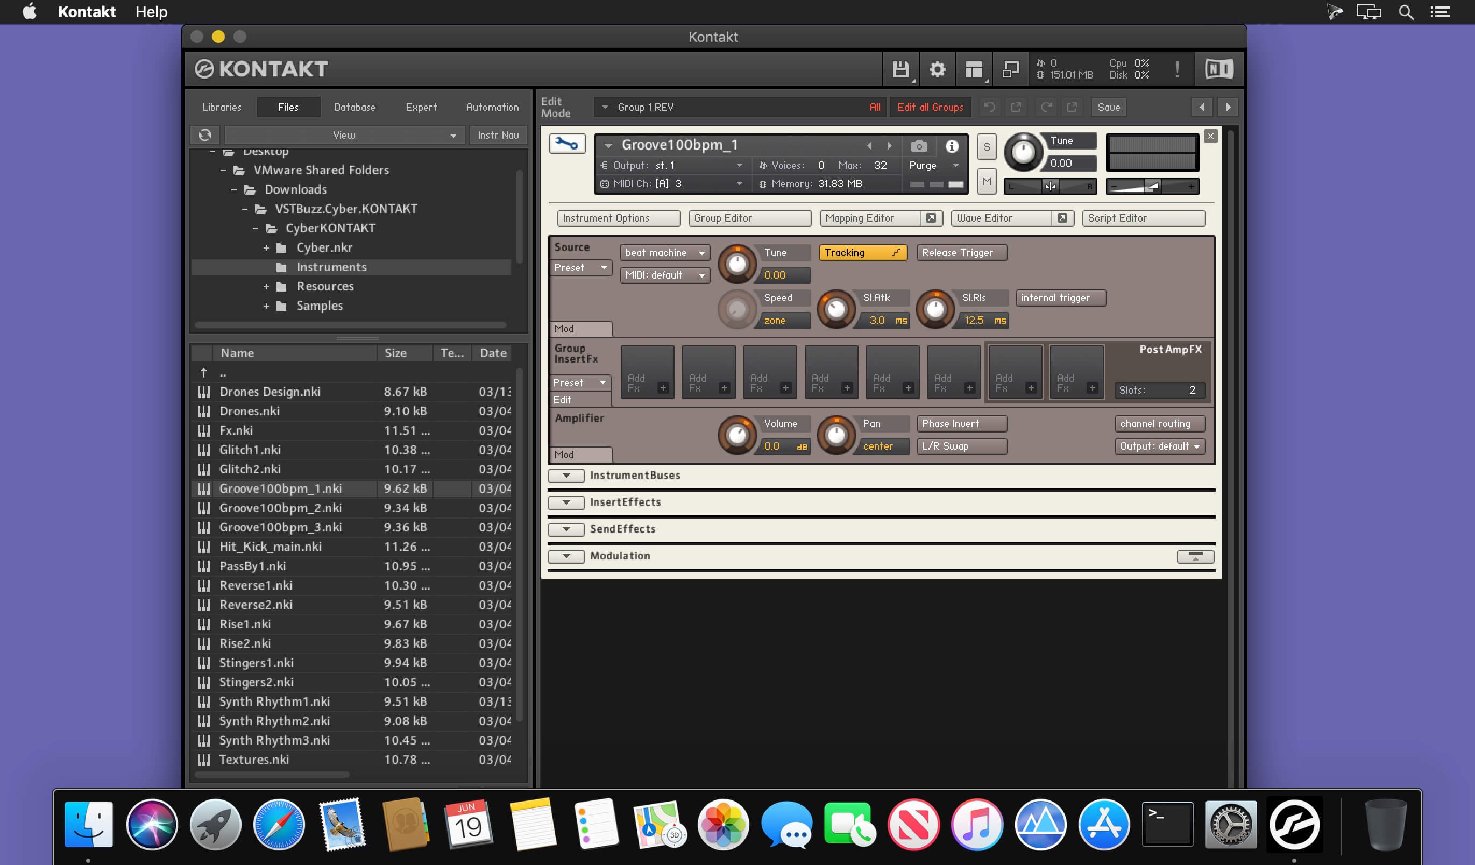
Task: Open Mapping Editor in external window icon
Action: point(931,218)
